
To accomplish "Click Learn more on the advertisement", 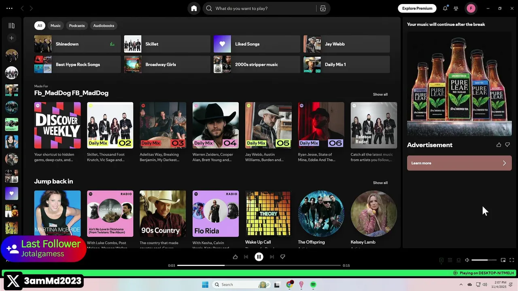I will 459,163.
